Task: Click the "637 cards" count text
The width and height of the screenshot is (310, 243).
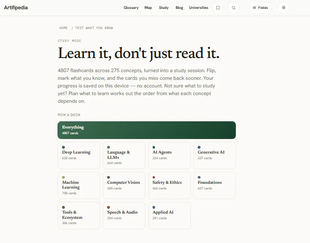Action: tap(205, 188)
